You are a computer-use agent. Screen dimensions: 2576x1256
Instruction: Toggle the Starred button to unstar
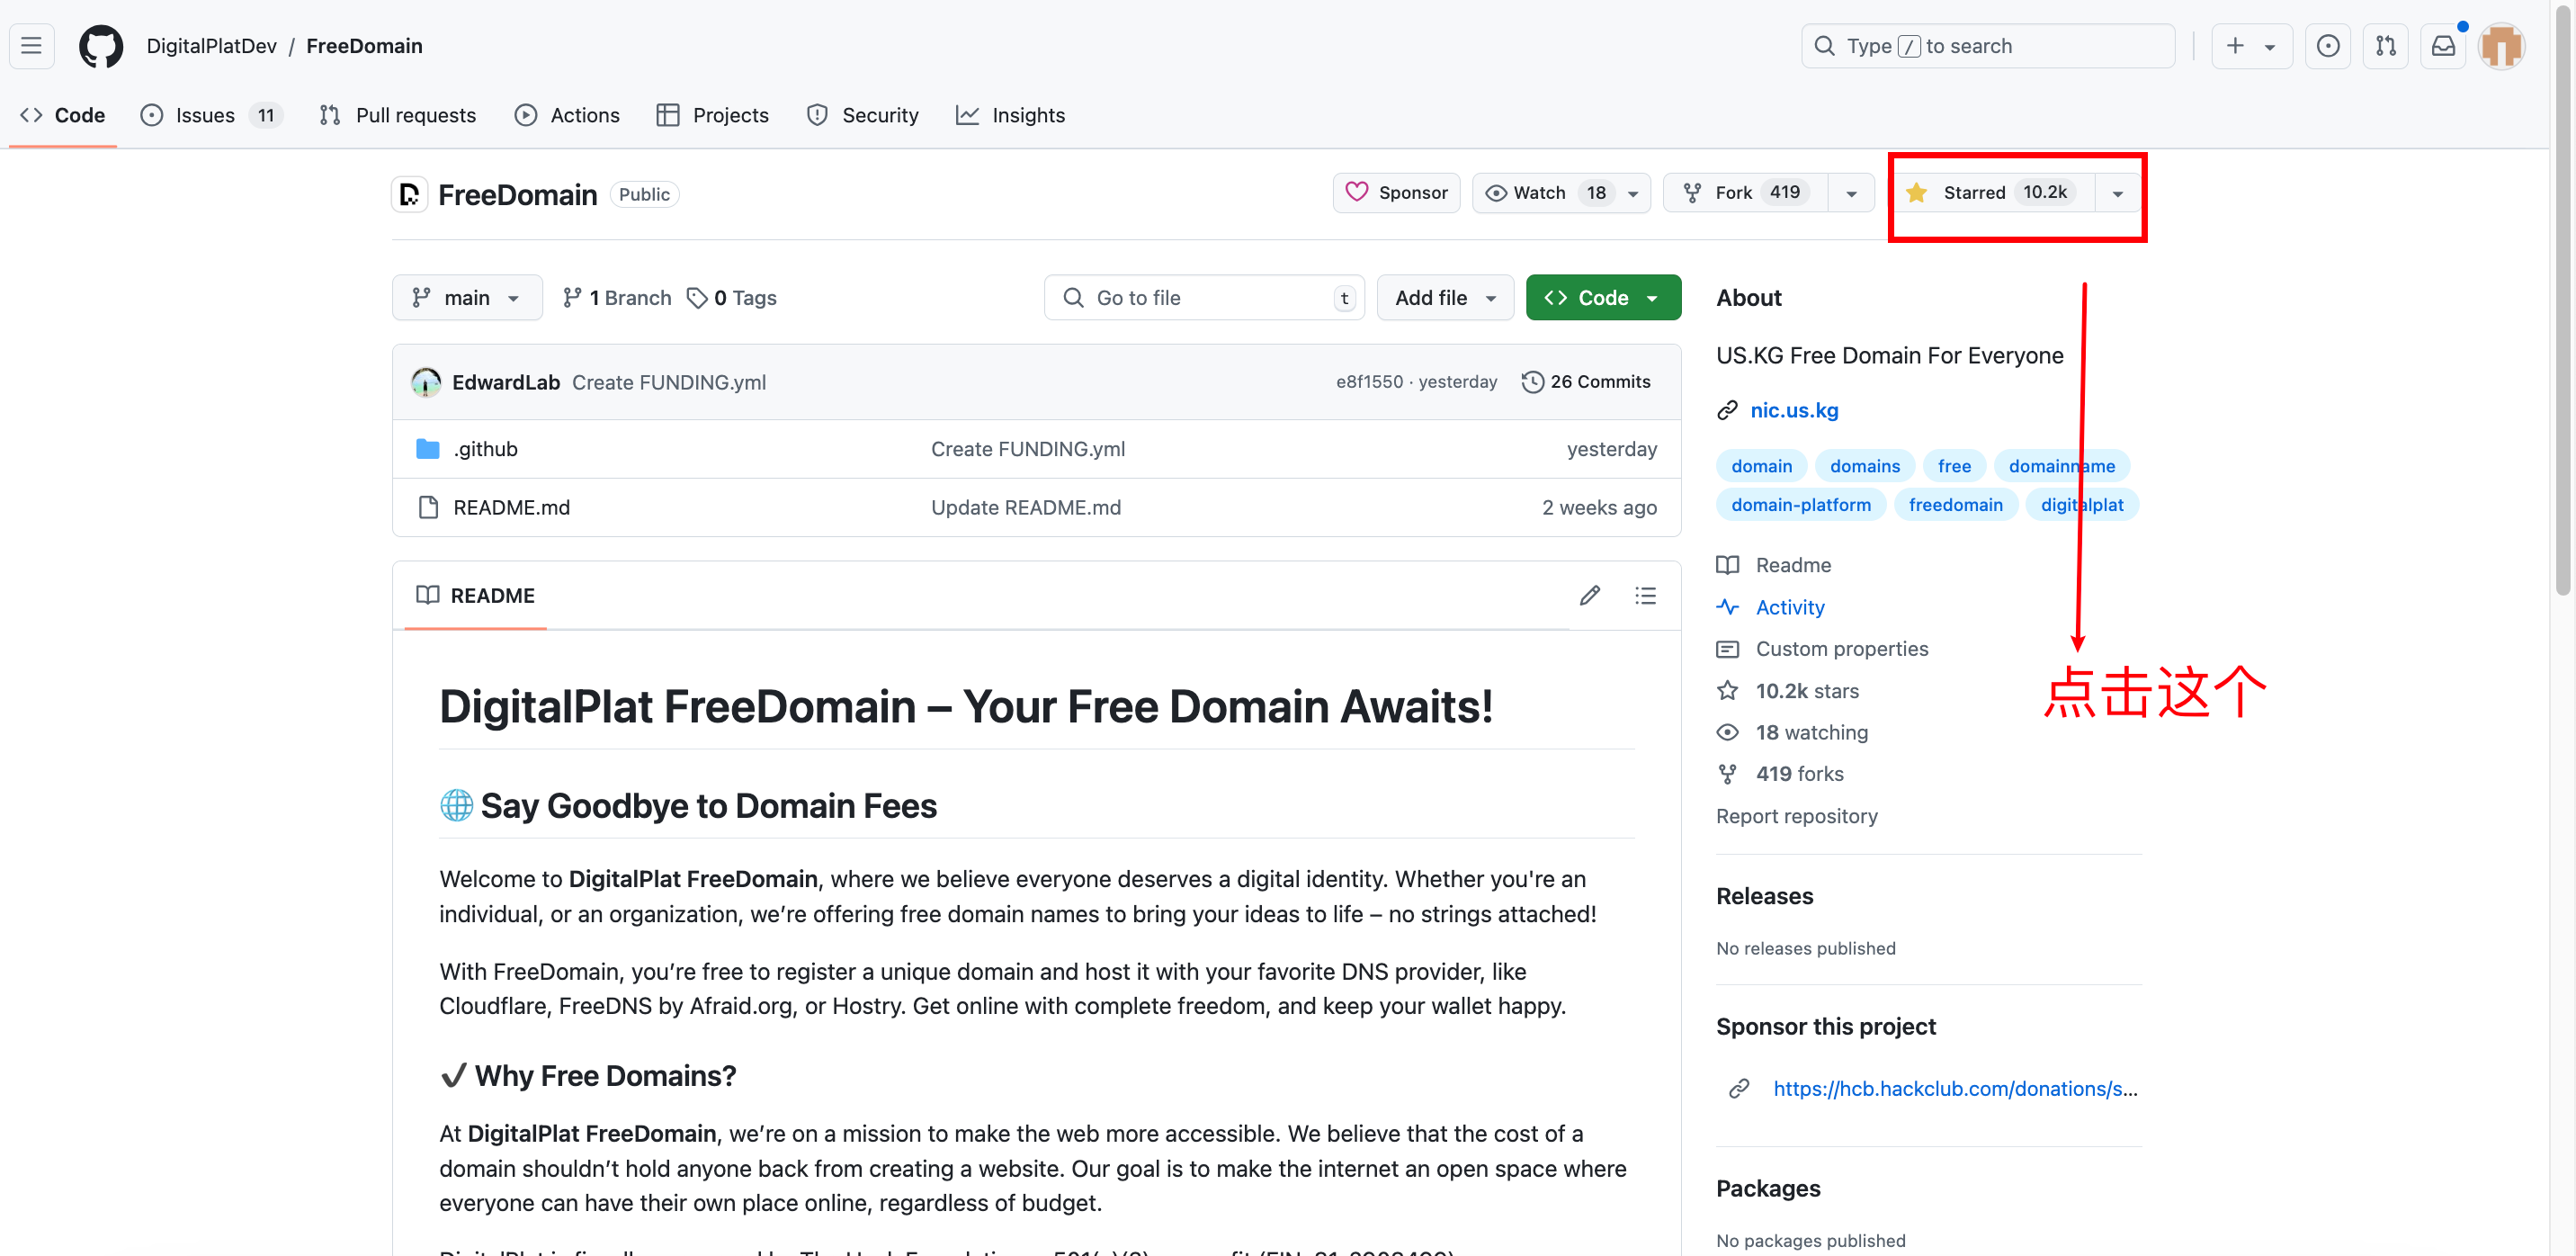(1993, 192)
